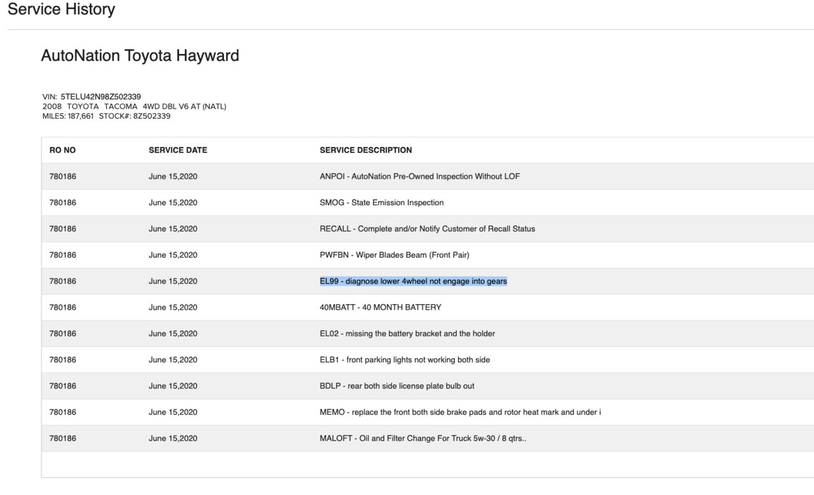
Task: Select the EL02 missing battery bracket entry
Action: [x=407, y=333]
